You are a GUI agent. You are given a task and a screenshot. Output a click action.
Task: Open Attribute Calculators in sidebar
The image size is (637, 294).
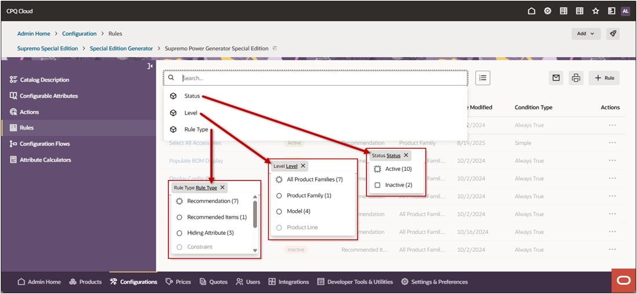click(40, 160)
